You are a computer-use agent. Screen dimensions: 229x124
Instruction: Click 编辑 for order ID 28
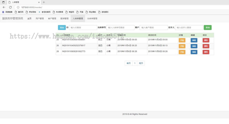coord(194,52)
